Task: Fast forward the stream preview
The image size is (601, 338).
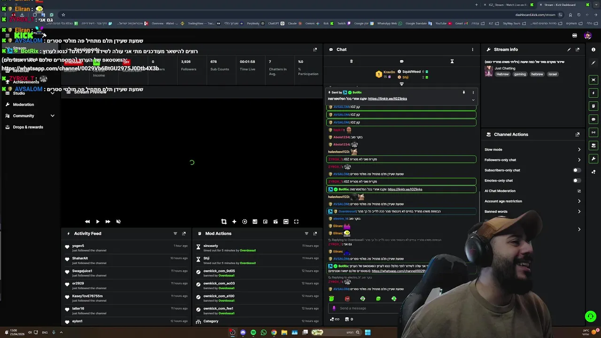Action: tap(108, 222)
